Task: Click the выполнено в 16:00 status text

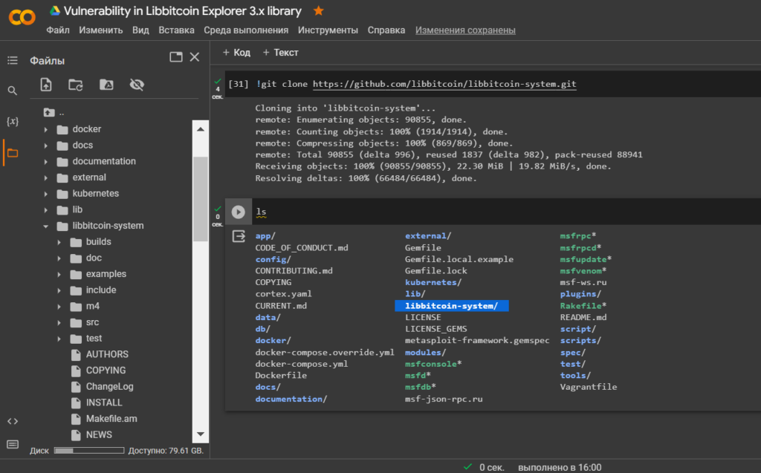Action: 560,467
